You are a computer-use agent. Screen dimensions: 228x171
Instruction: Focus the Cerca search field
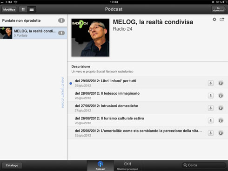click(x=204, y=165)
